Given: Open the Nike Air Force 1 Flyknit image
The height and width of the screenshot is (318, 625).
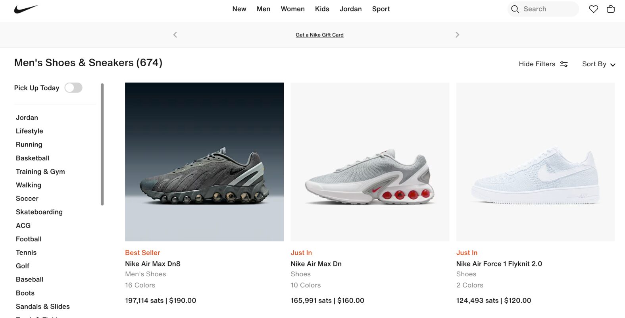Looking at the screenshot, I should pos(535,162).
